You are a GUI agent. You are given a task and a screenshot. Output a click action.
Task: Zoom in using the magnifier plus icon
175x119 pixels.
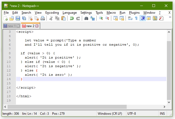(101, 19)
